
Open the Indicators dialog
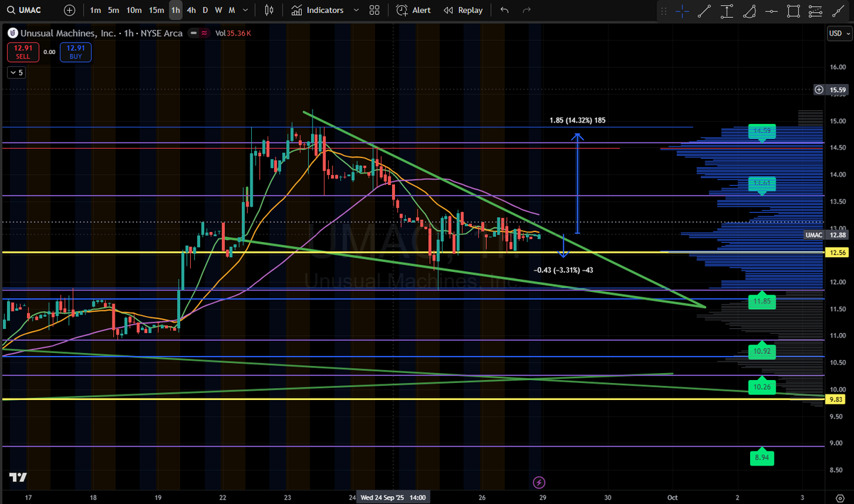coord(317,10)
